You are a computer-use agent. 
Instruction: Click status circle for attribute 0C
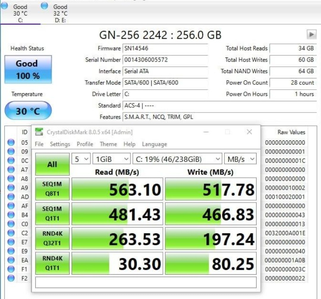pos(11,160)
